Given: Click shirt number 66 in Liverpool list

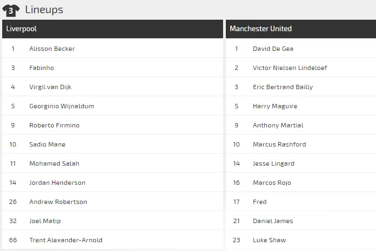Looking at the screenshot, I should [13, 240].
